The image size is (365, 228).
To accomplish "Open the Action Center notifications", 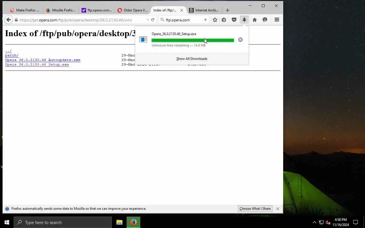I will pos(356,222).
